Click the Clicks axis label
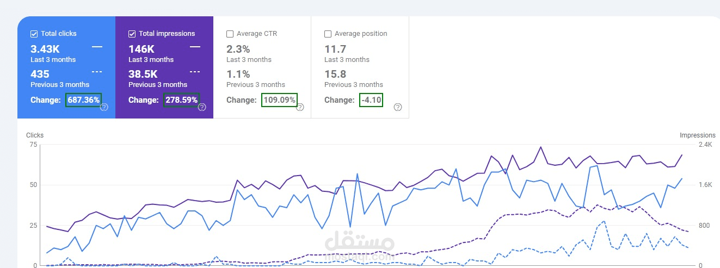Screen dimensions: 720x268 tap(35, 135)
